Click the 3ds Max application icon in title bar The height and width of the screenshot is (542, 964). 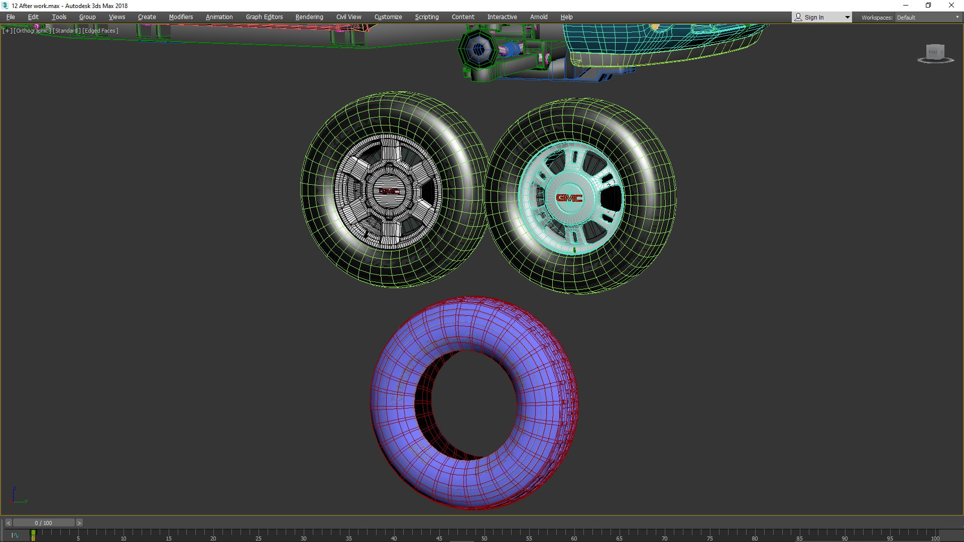(5, 6)
